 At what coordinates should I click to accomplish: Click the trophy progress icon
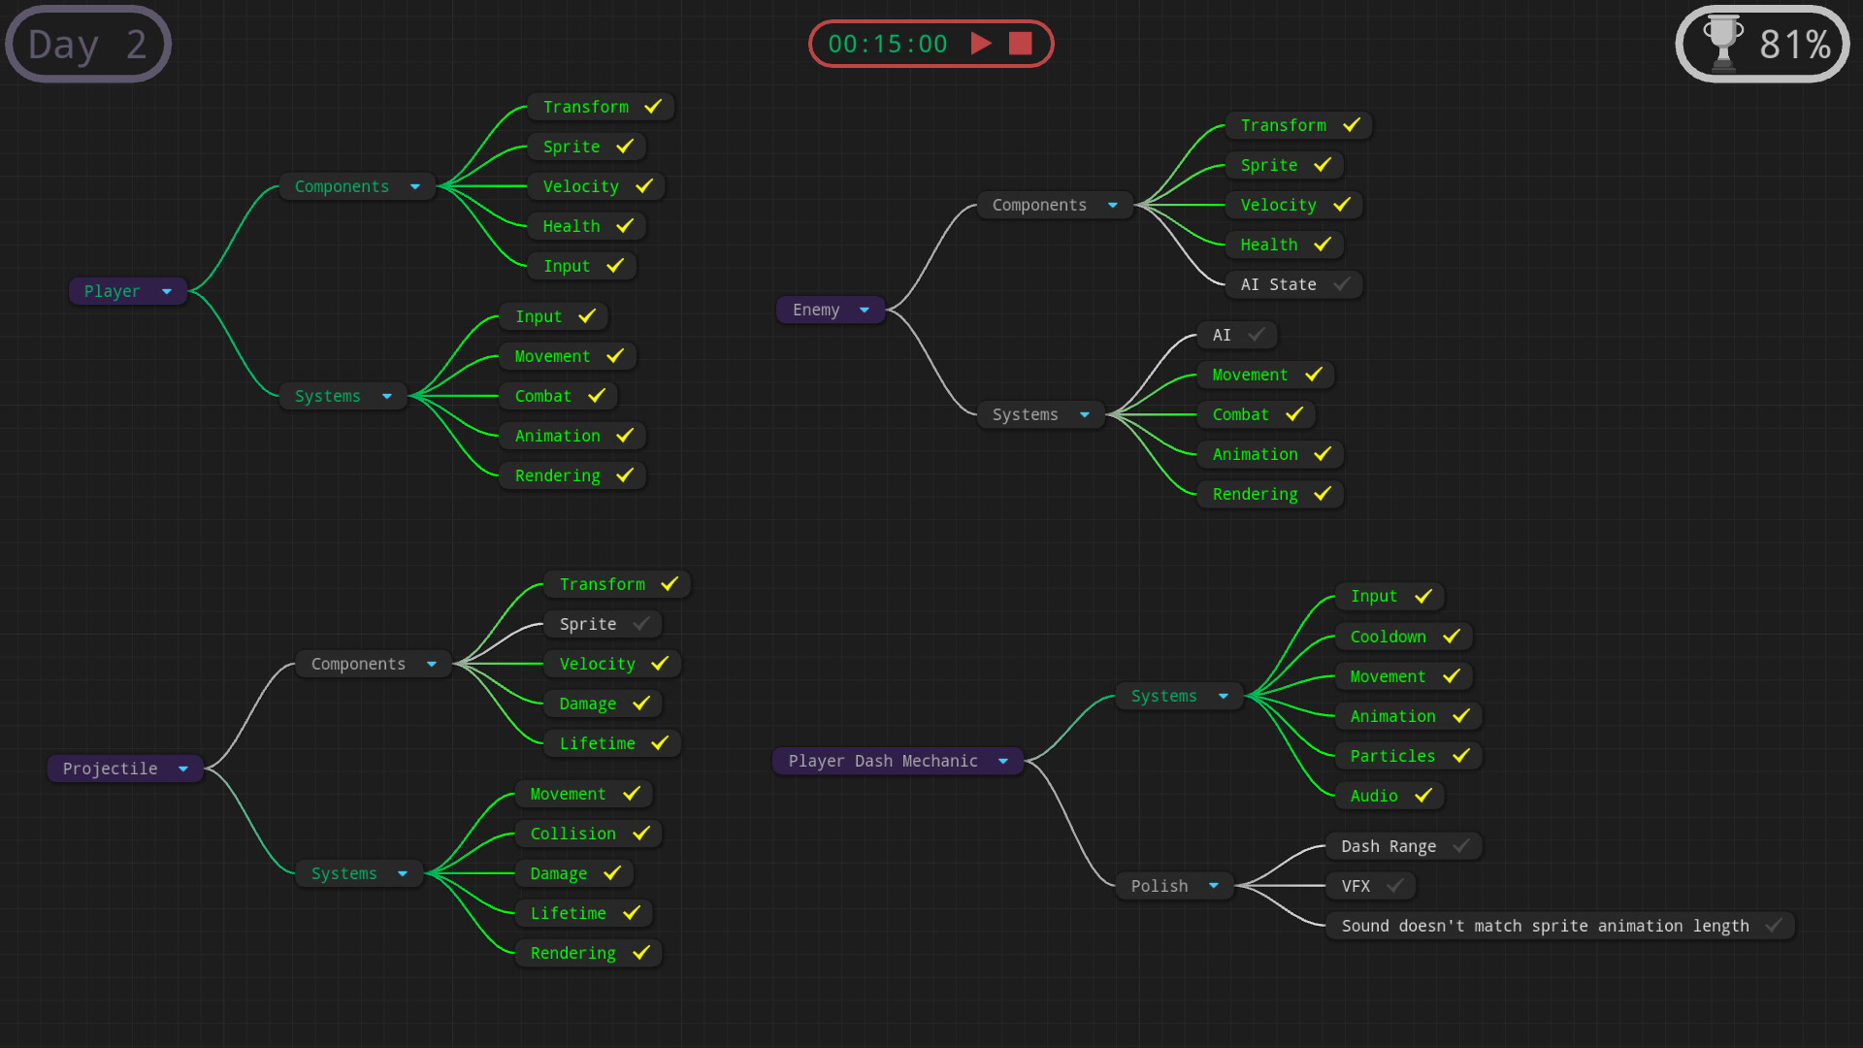click(x=1723, y=44)
